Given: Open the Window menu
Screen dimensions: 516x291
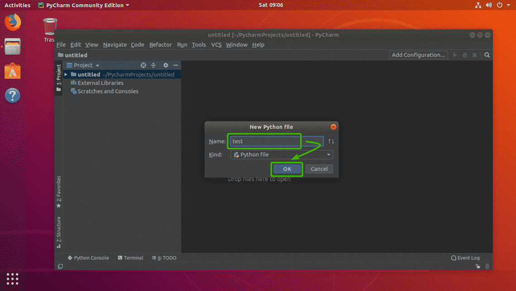Looking at the screenshot, I should coord(237,45).
